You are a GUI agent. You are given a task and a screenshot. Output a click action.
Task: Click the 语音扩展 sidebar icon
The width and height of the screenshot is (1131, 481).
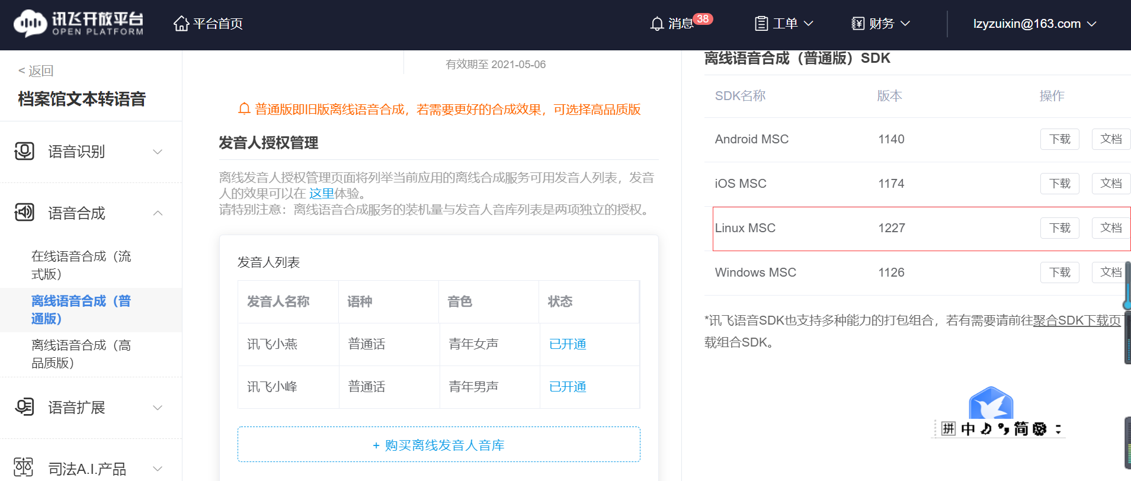point(24,407)
